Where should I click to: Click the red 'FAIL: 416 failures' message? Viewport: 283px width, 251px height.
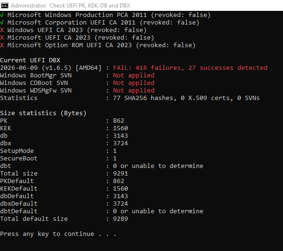pos(190,68)
